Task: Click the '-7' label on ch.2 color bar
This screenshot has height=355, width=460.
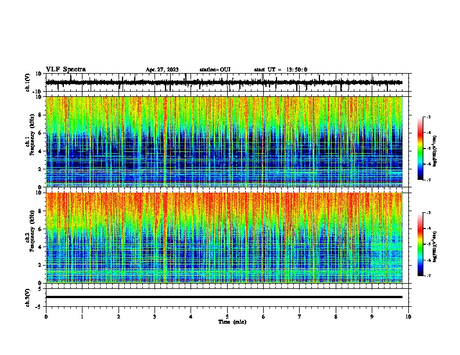Action: 429,276
